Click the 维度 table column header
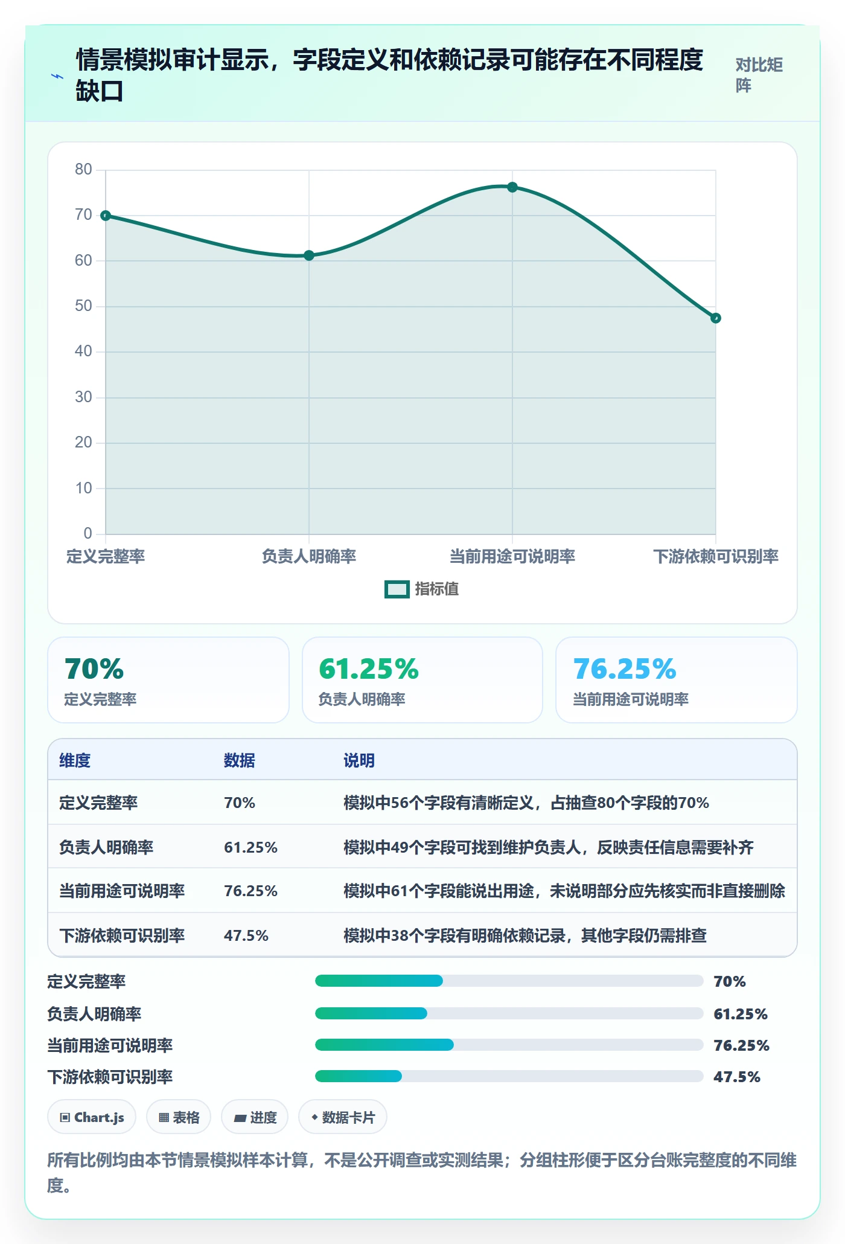Image resolution: width=845 pixels, height=1244 pixels. (75, 760)
